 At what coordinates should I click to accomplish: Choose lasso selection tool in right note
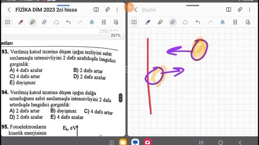pyautogui.click(x=185, y=22)
